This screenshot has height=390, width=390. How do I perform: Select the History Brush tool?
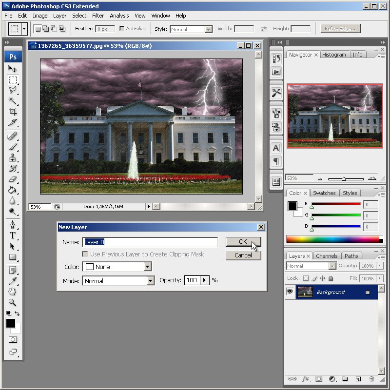pyautogui.click(x=13, y=168)
